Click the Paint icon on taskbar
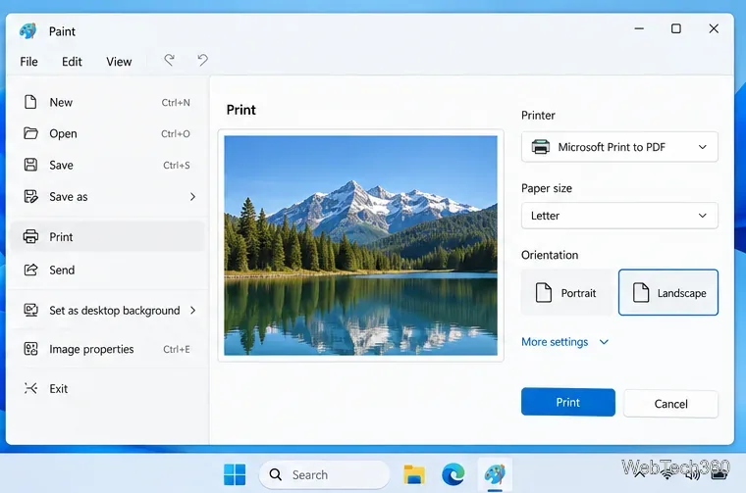The width and height of the screenshot is (746, 493). [x=495, y=474]
